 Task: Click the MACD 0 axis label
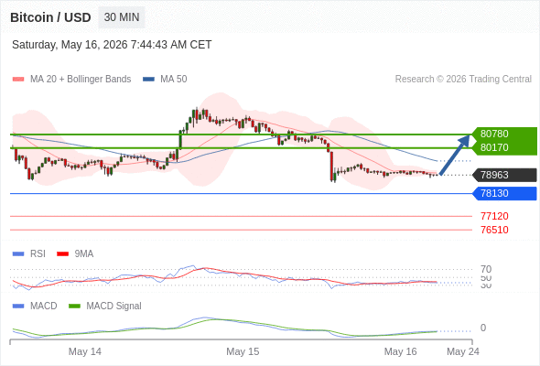[483, 328]
